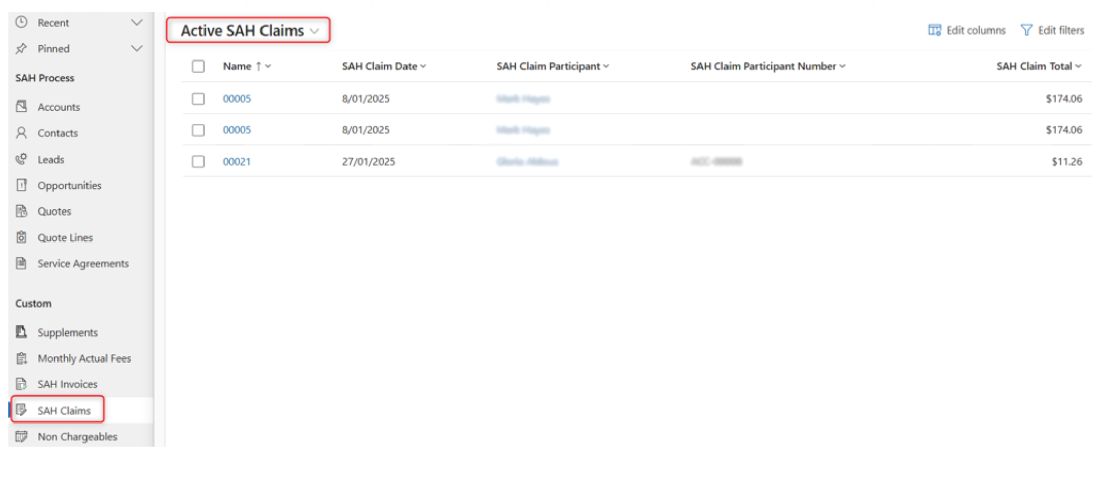Expand the Recent section chevron
This screenshot has width=1106, height=483.
[x=136, y=23]
